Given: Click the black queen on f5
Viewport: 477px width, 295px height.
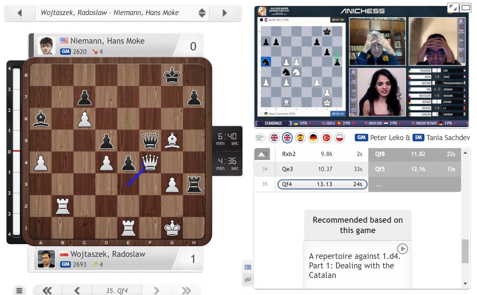Looking at the screenshot, I should click(x=150, y=141).
